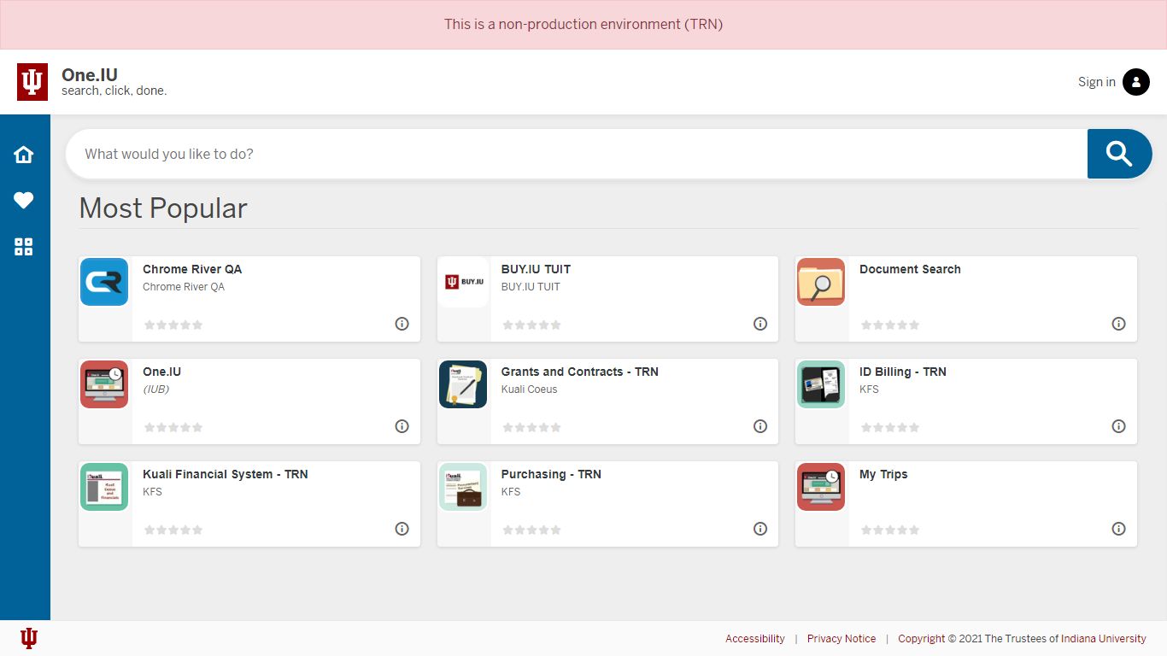The image size is (1167, 656).
Task: Click the 'Most Popular' heading
Action: [163, 208]
